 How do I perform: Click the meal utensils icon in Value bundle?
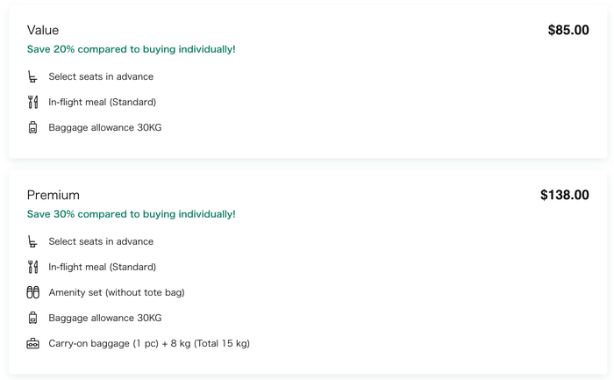click(33, 102)
